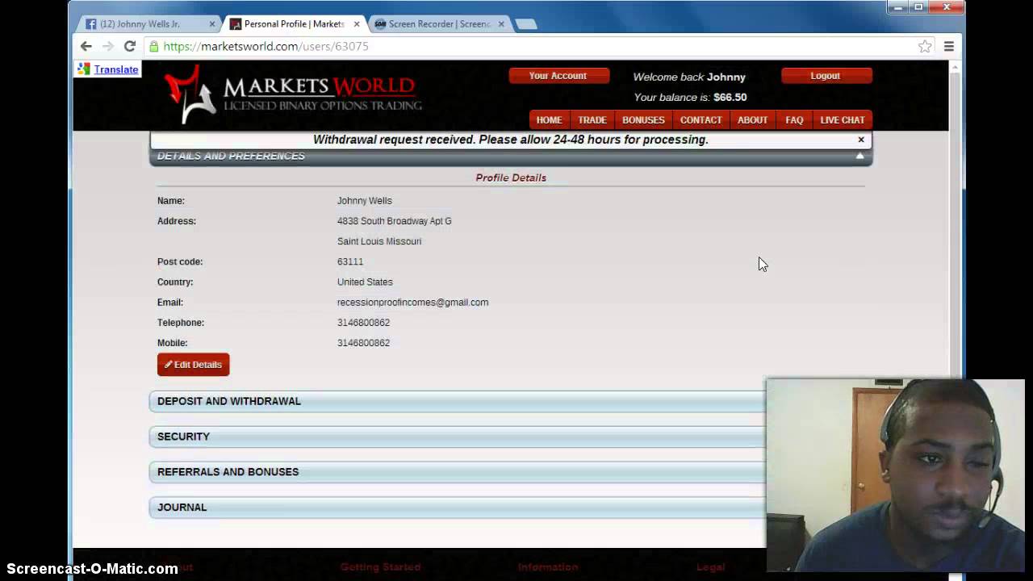Open the ABOUT menu item
The image size is (1033, 581).
tap(752, 120)
